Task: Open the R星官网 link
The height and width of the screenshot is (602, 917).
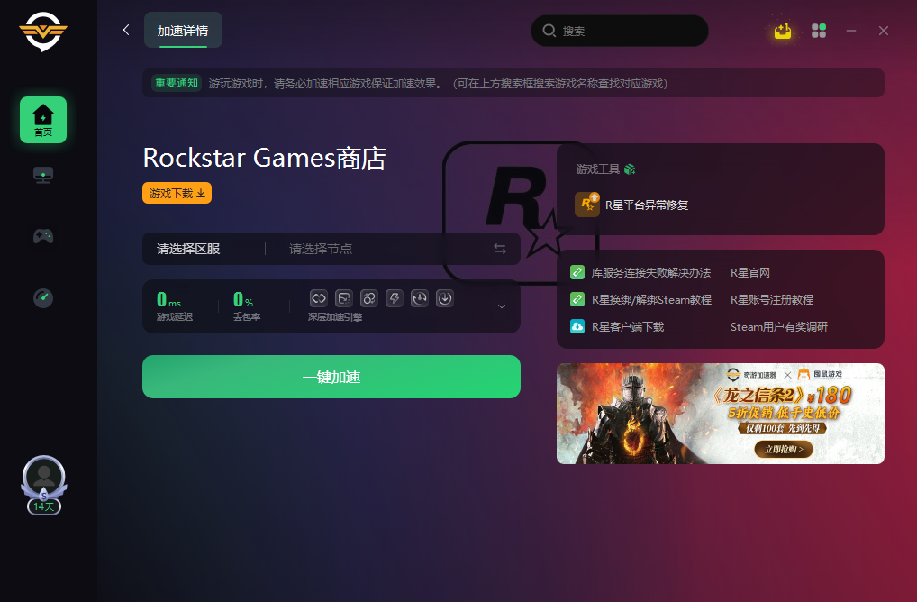Action: tap(750, 273)
